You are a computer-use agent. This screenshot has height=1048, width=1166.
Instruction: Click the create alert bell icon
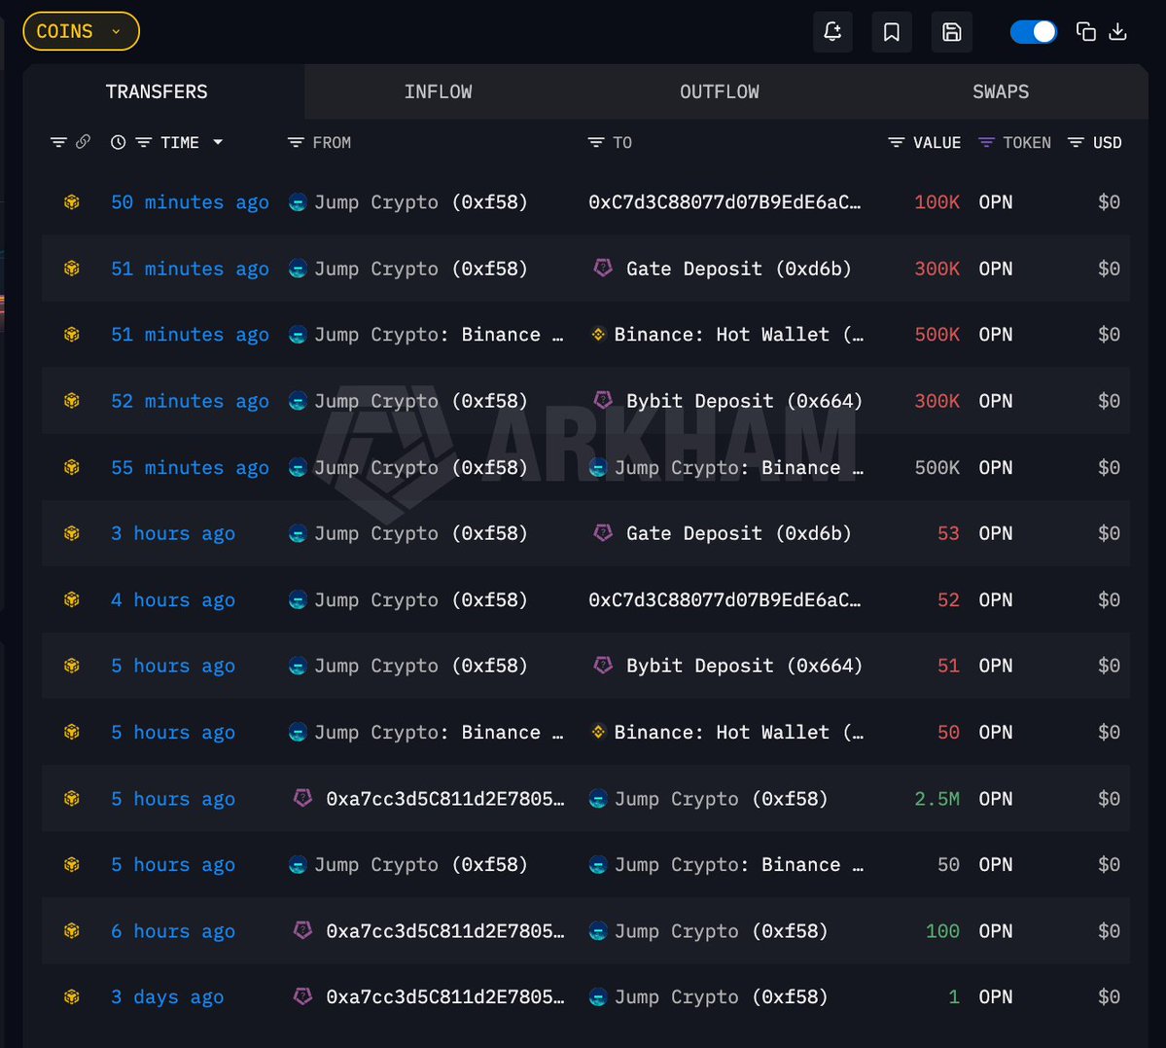832,32
